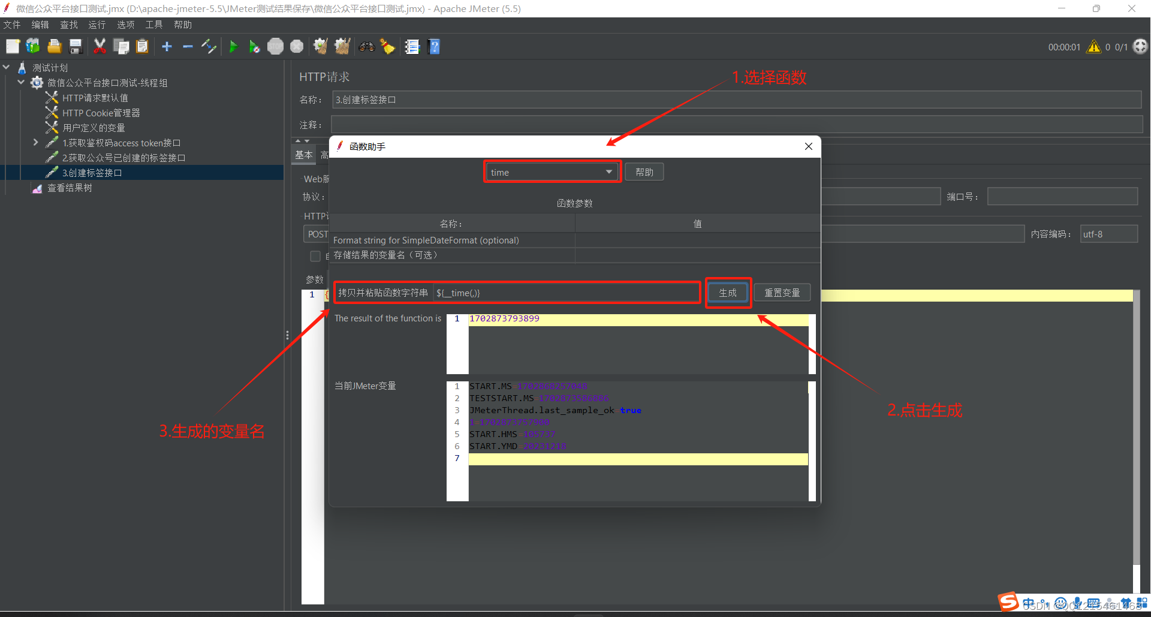Click the 帮助 button in function helper
The height and width of the screenshot is (617, 1151).
click(644, 172)
